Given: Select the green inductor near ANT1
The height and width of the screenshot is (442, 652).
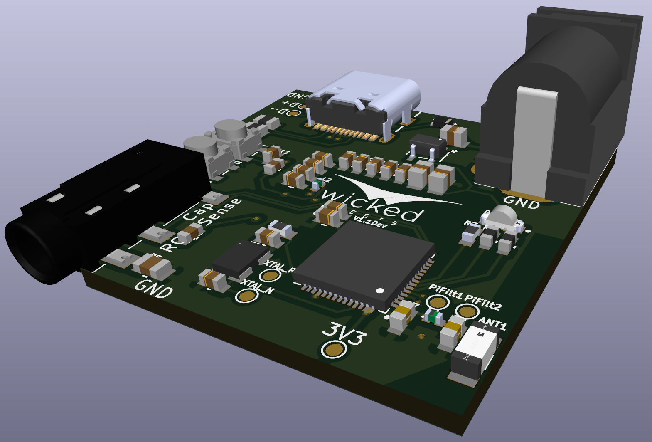Looking at the screenshot, I should click(x=435, y=316).
